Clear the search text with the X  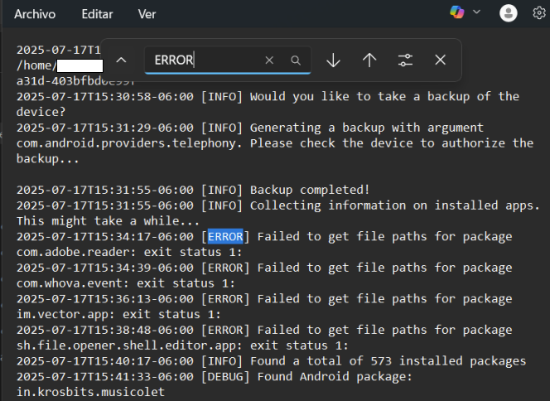tap(268, 60)
